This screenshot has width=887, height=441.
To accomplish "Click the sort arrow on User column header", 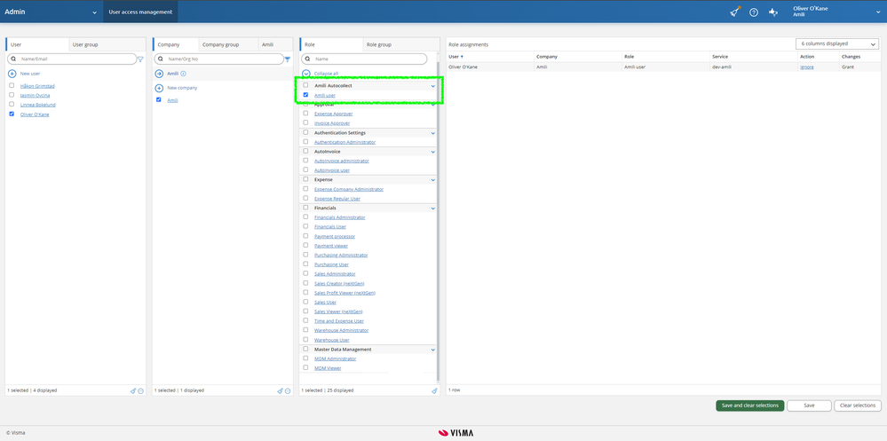I will [x=463, y=57].
